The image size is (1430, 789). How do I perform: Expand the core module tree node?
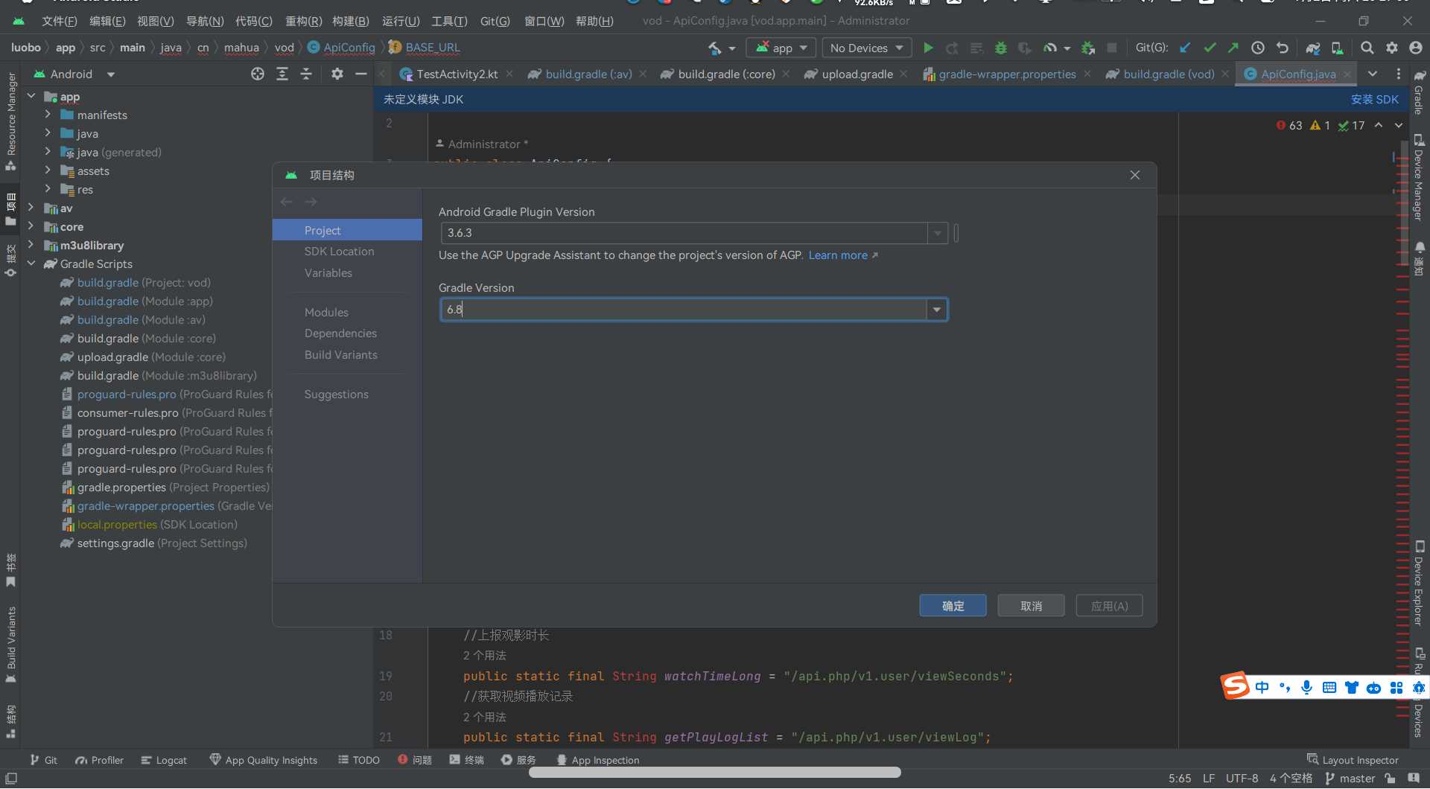point(31,227)
